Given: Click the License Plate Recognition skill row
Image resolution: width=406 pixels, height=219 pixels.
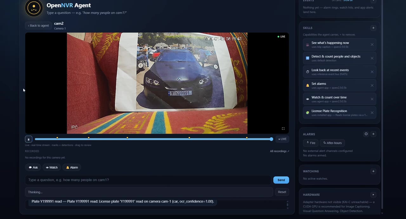Looking at the screenshot, I should click(x=339, y=113).
